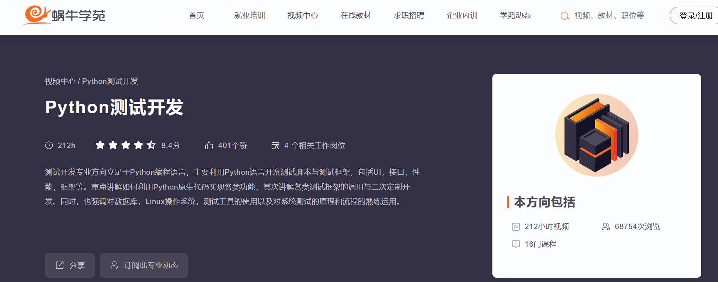718x282 pixels.
Task: Click the 视频中心 breadcrumb link
Action: tap(60, 81)
